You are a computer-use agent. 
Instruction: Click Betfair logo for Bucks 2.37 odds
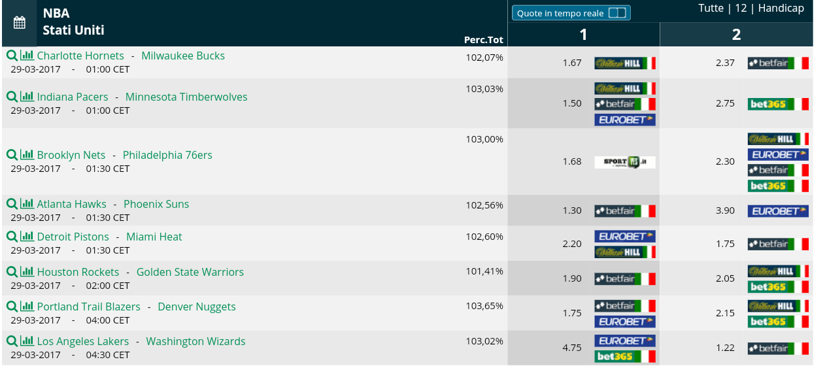pos(779,63)
